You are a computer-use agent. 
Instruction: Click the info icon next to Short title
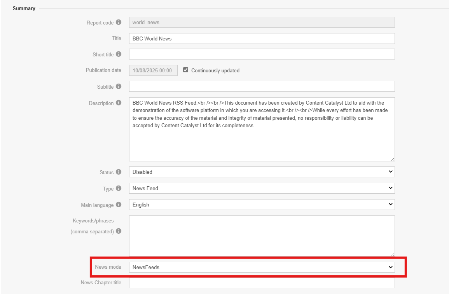click(x=119, y=54)
